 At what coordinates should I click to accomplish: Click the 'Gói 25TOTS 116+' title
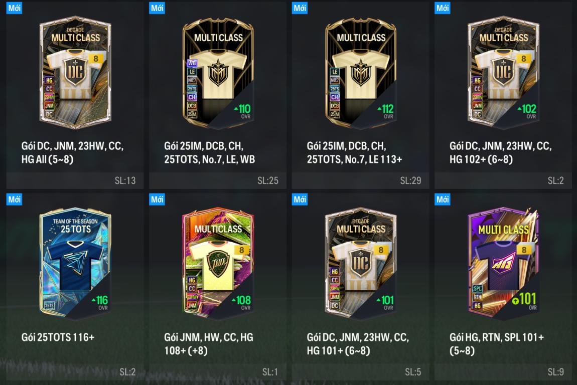58,337
